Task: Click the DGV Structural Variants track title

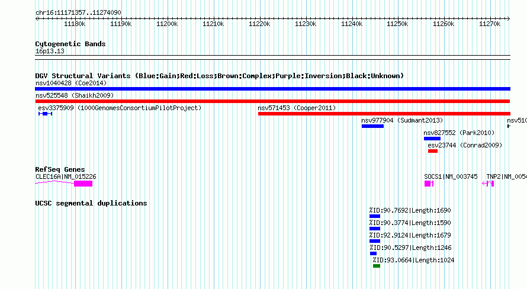Action: 220,76
